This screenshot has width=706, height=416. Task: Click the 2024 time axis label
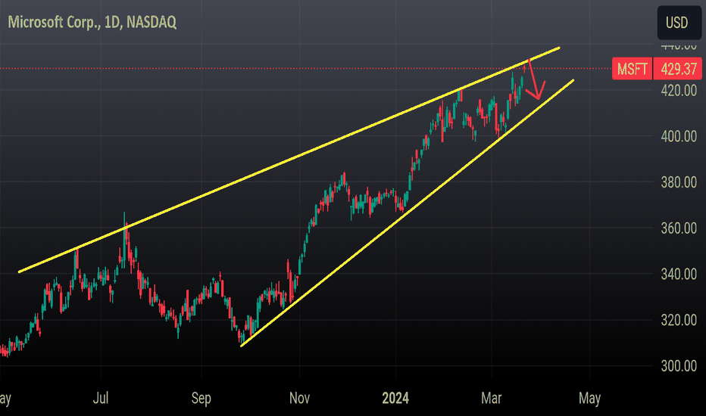point(395,398)
